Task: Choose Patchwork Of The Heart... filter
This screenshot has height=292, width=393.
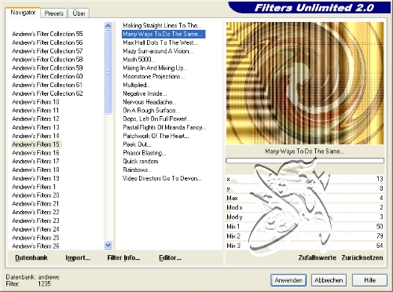Action: (156, 136)
